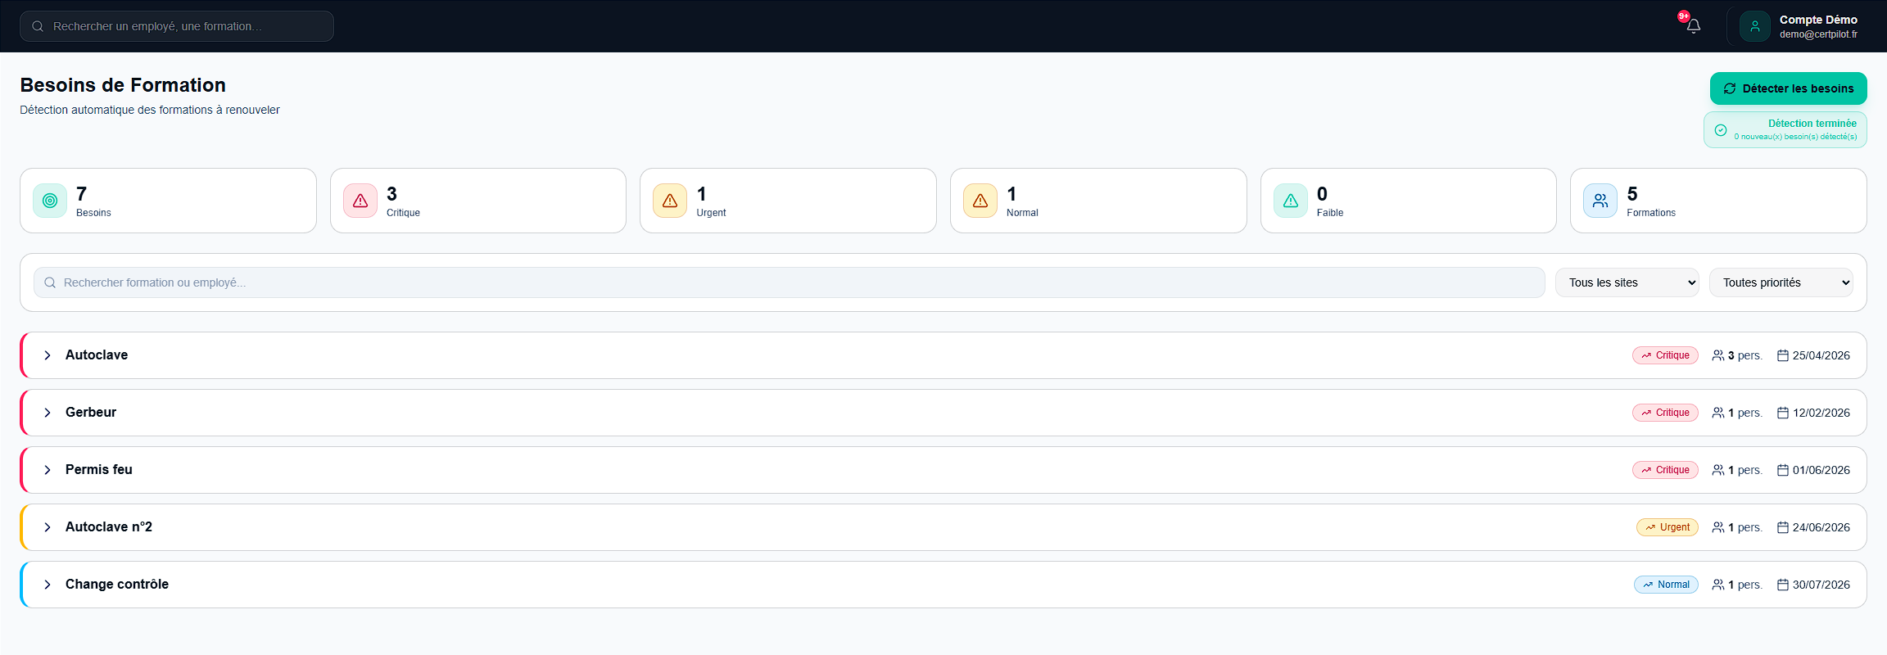Expand the Permis feu row chevron

pos(48,470)
